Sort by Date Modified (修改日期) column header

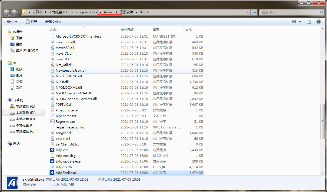point(135,30)
